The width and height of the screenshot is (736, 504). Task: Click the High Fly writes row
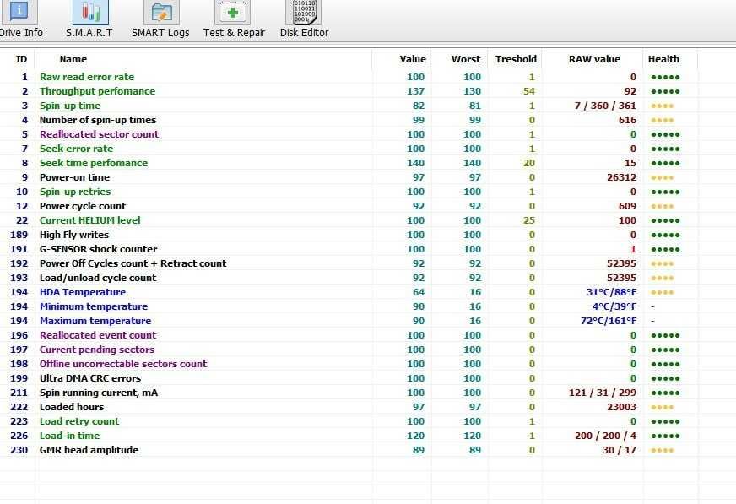point(349,235)
